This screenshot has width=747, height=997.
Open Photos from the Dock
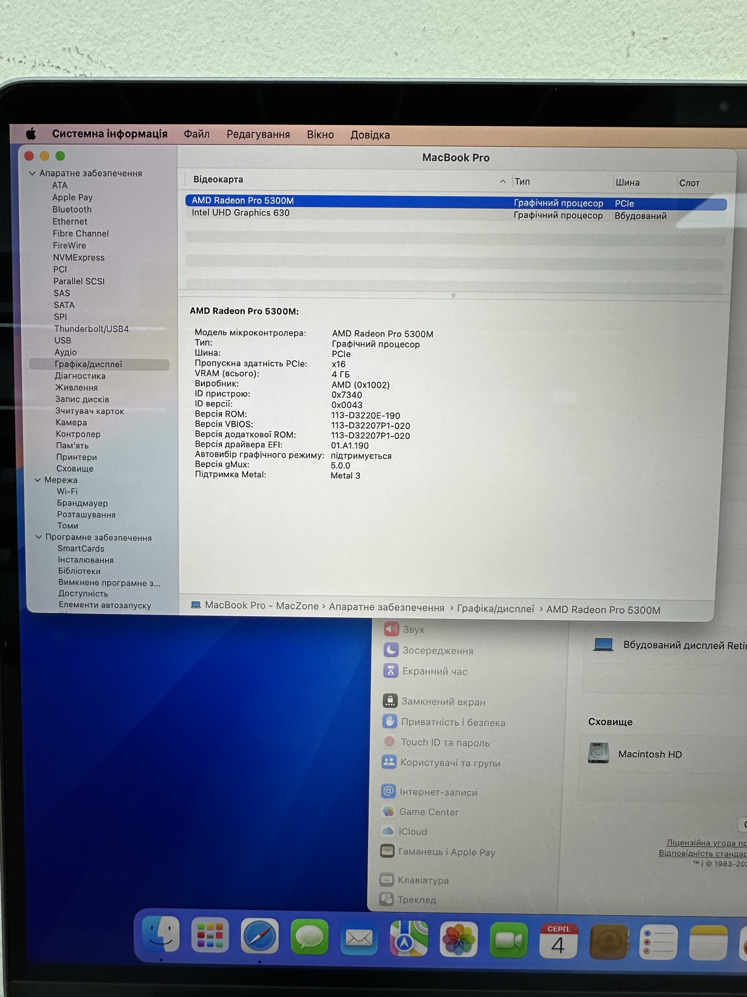(458, 939)
